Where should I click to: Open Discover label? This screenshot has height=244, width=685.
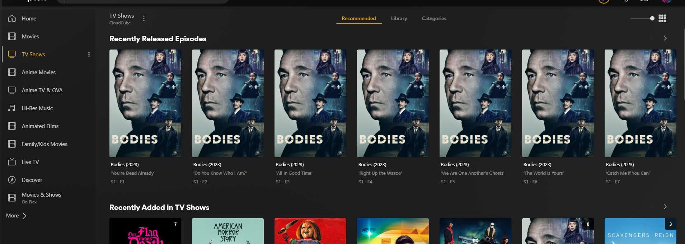(x=32, y=180)
